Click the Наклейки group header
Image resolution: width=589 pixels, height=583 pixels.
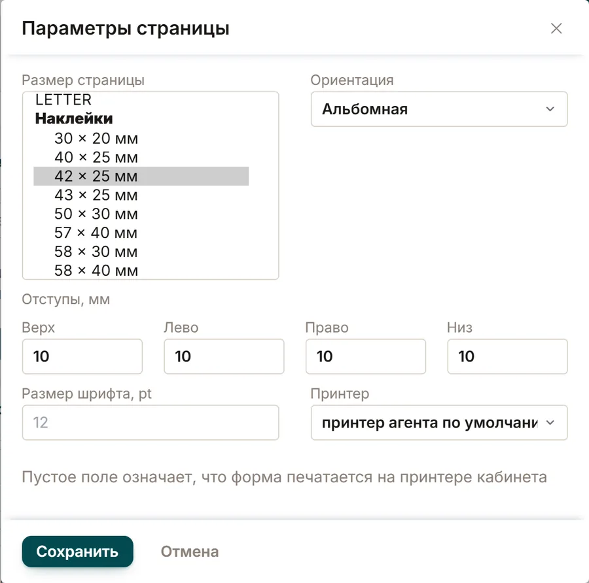(x=74, y=118)
